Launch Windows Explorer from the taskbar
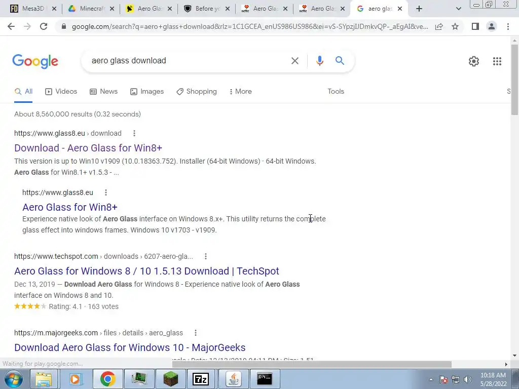The width and height of the screenshot is (519, 389). (44, 379)
